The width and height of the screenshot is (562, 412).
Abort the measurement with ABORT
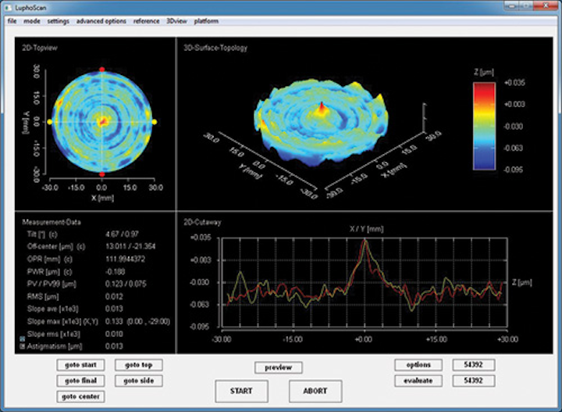pos(315,391)
